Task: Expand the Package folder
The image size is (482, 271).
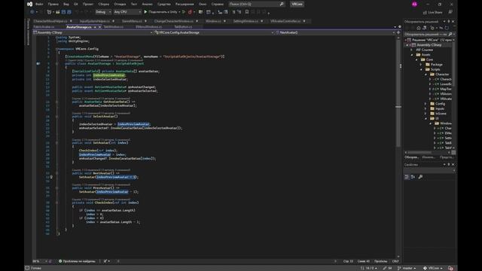Action: 421,65
